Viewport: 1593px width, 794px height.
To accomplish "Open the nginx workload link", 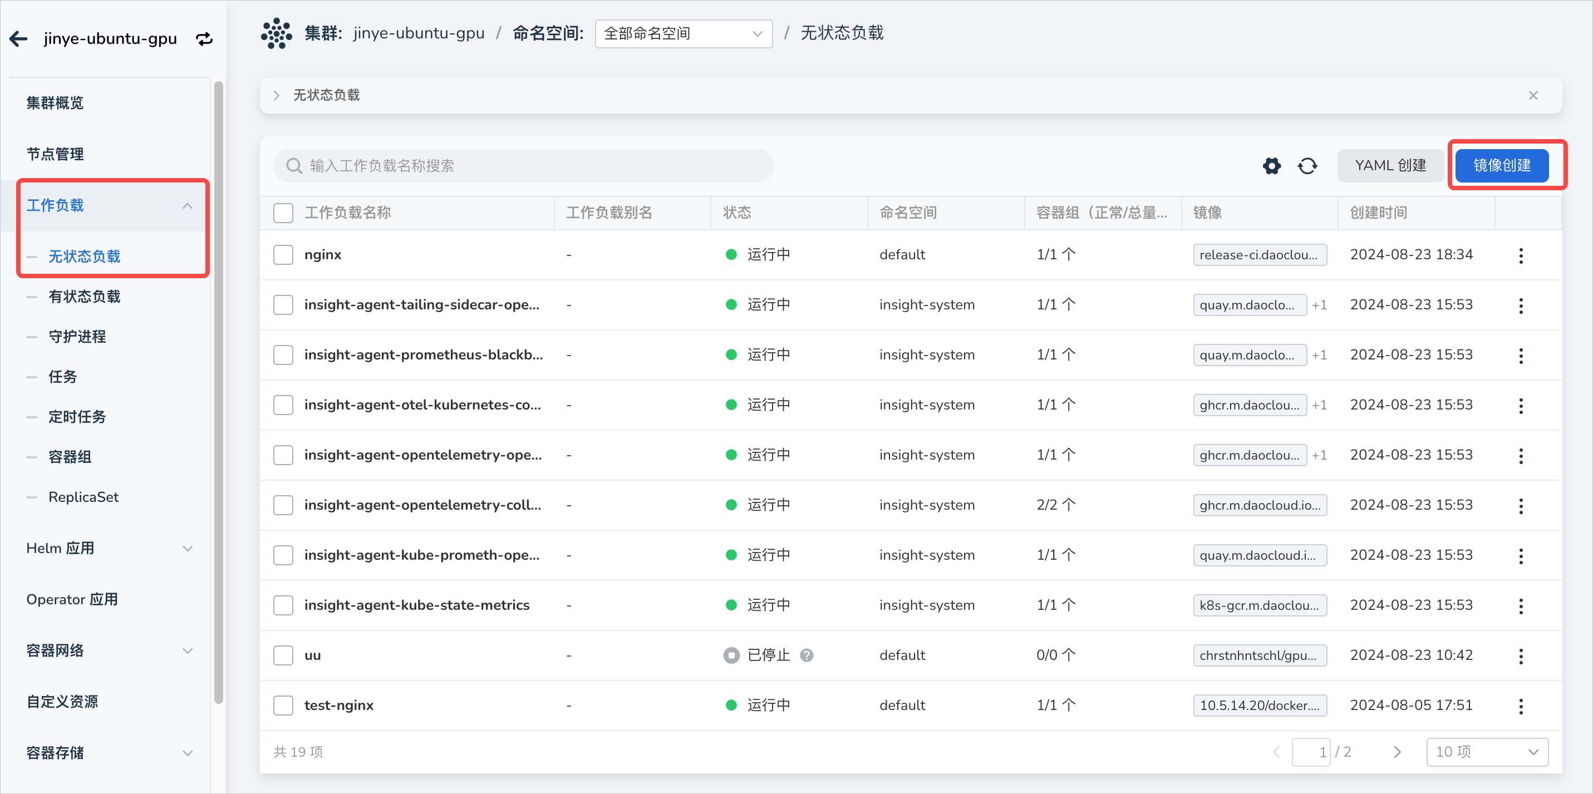I will point(322,255).
